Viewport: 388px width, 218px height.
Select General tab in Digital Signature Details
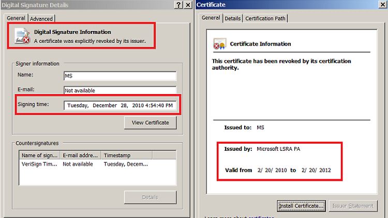point(16,18)
